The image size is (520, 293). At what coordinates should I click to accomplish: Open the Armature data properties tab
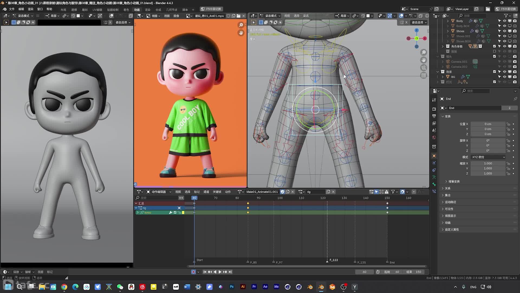434,177
